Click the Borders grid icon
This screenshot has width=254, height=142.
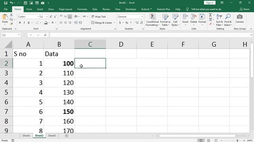point(37,23)
